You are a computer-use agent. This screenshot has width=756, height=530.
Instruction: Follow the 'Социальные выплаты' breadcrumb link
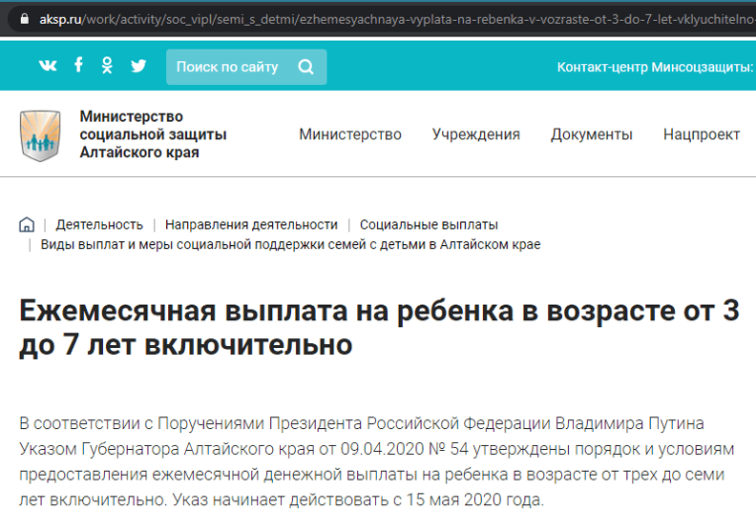pos(429,225)
